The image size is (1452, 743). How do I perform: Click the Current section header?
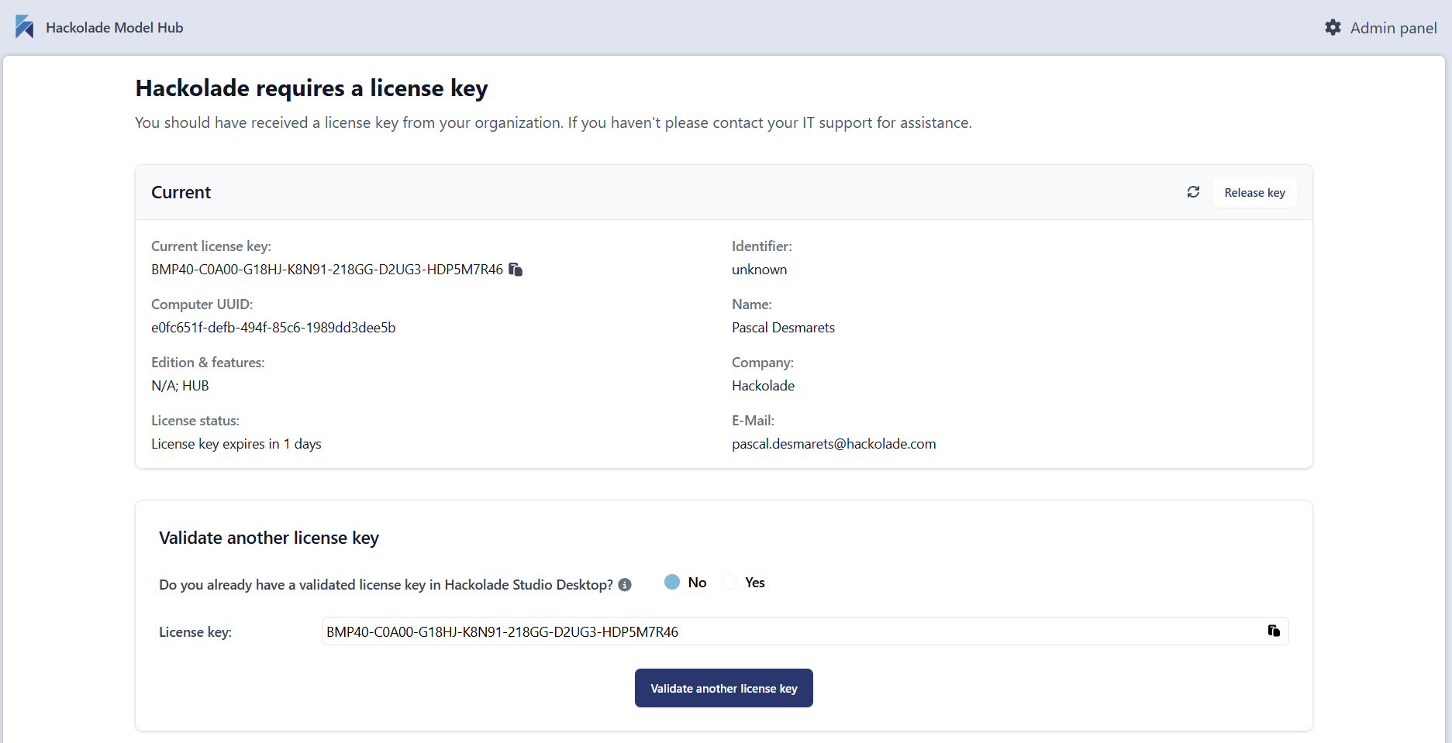point(181,192)
